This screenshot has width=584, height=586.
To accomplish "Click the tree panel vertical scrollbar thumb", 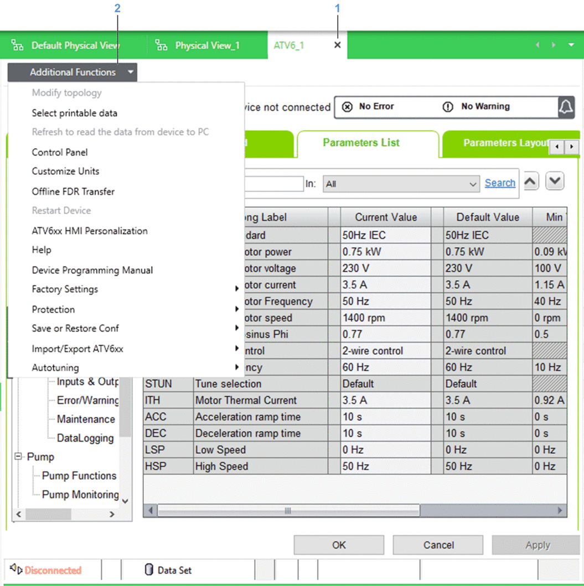I will [x=126, y=407].
